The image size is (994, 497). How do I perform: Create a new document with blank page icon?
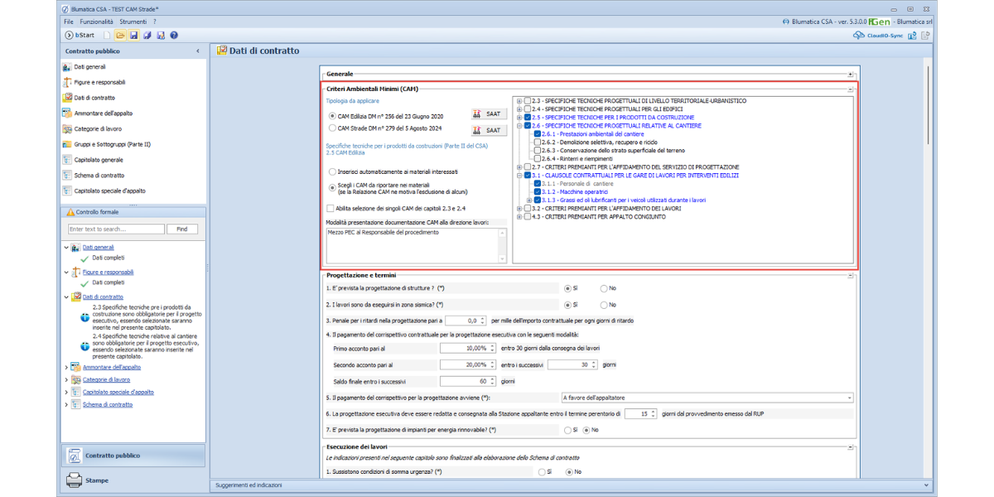tap(108, 36)
